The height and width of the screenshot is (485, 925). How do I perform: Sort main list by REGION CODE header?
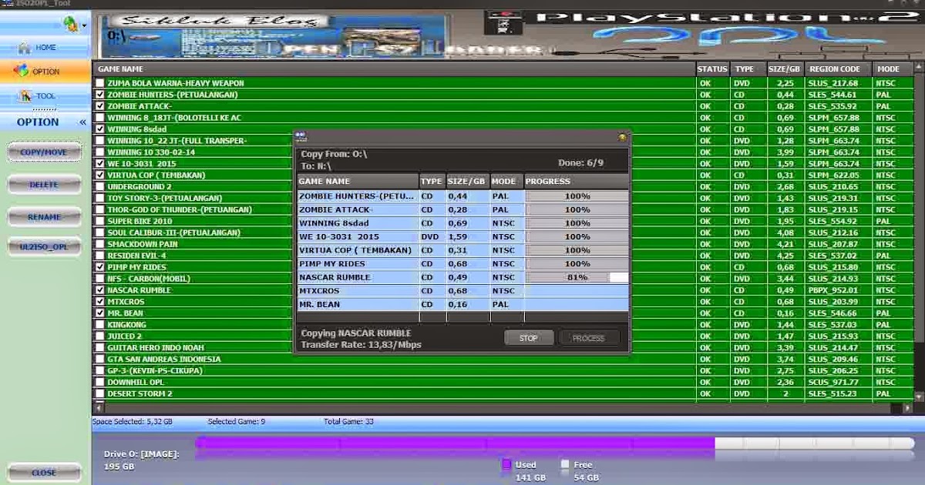pyautogui.click(x=839, y=69)
